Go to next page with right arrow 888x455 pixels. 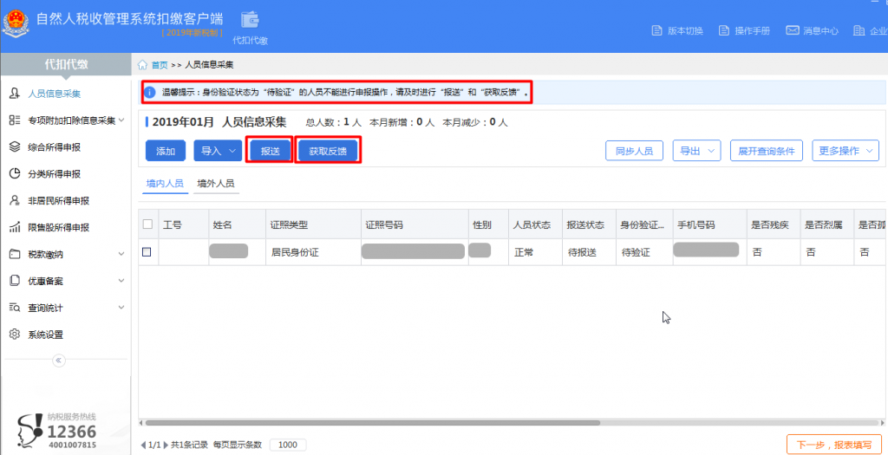point(166,445)
